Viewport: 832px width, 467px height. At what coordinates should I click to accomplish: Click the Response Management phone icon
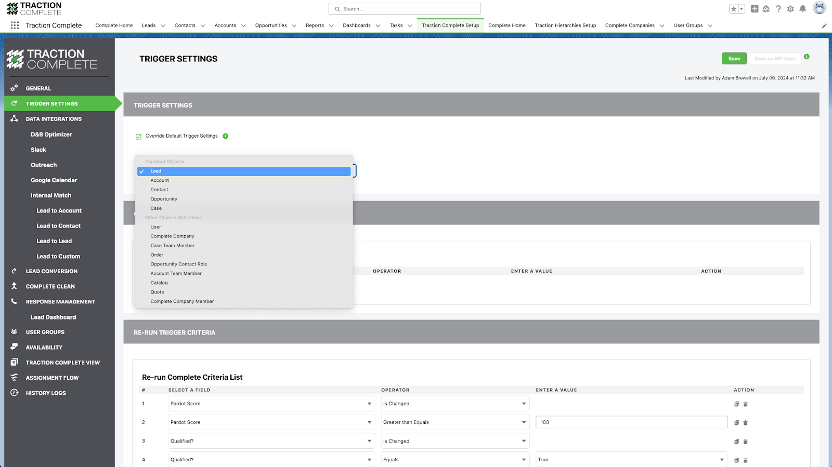pyautogui.click(x=14, y=301)
